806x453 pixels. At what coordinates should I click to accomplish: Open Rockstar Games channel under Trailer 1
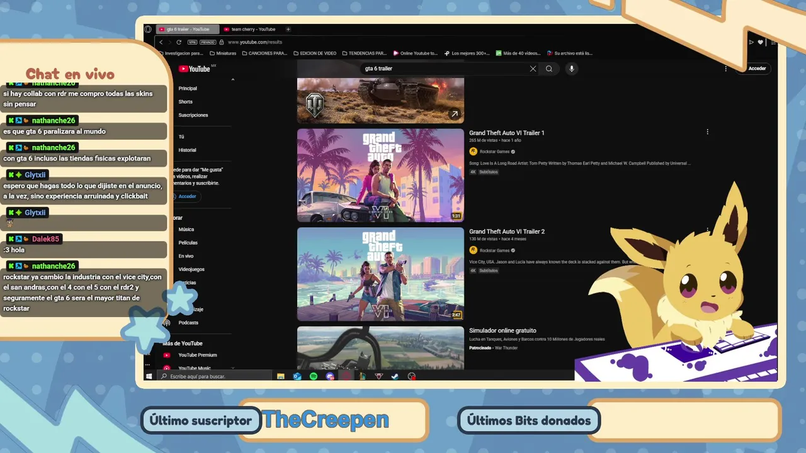tap(494, 152)
